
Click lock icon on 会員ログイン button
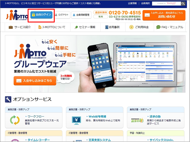click(33, 15)
